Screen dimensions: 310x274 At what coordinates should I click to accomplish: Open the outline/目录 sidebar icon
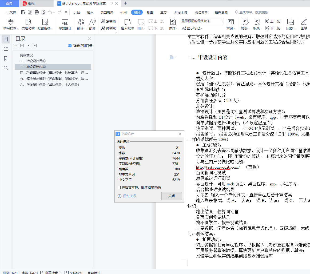coord(6,39)
